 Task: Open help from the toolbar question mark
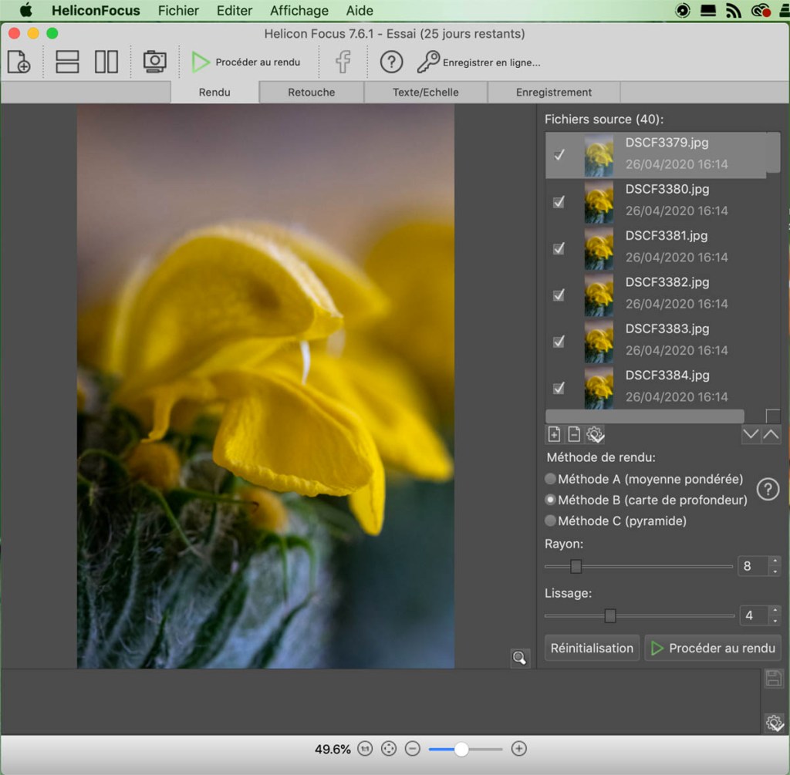[x=392, y=62]
